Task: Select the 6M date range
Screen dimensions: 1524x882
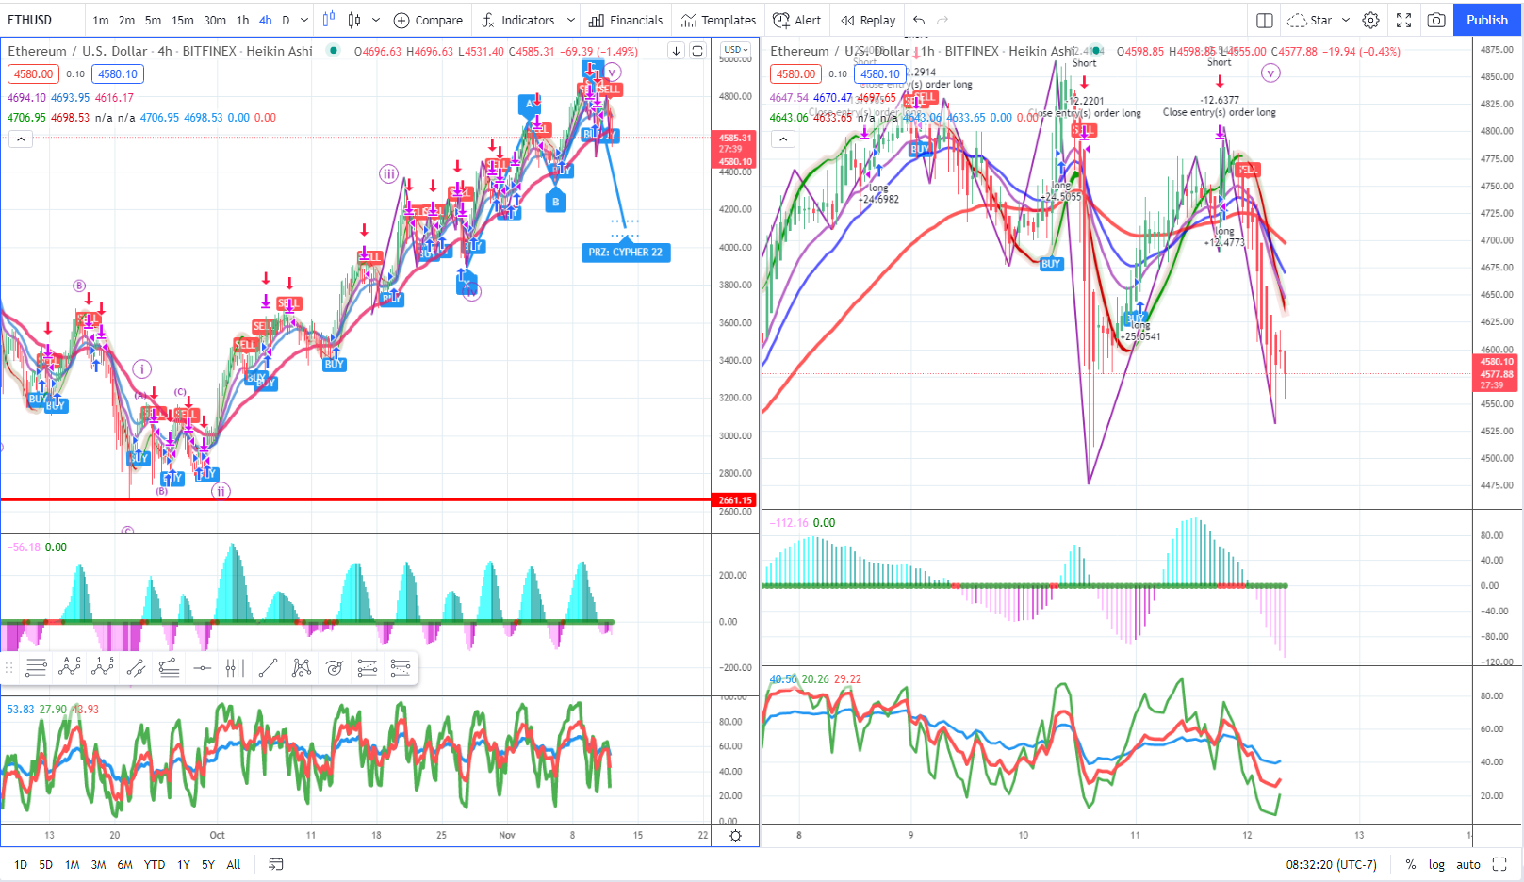Action: [x=124, y=864]
